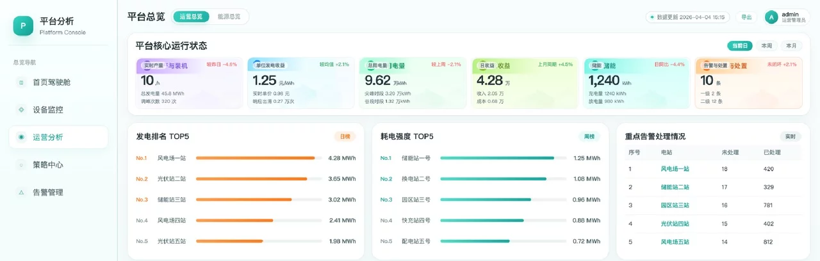
Task: Click the green P platform logo
Action: click(23, 26)
